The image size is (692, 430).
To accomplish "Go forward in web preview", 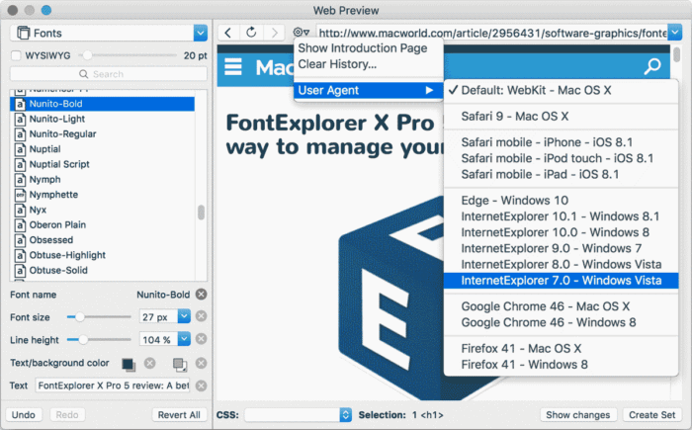I will 275,33.
